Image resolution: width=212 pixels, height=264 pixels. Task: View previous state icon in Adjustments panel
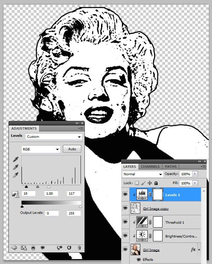pyautogui.click(x=59, y=248)
